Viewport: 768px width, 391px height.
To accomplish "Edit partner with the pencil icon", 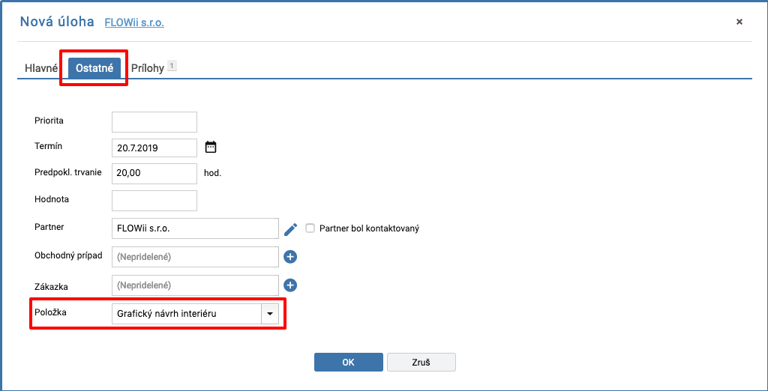I will [x=290, y=228].
